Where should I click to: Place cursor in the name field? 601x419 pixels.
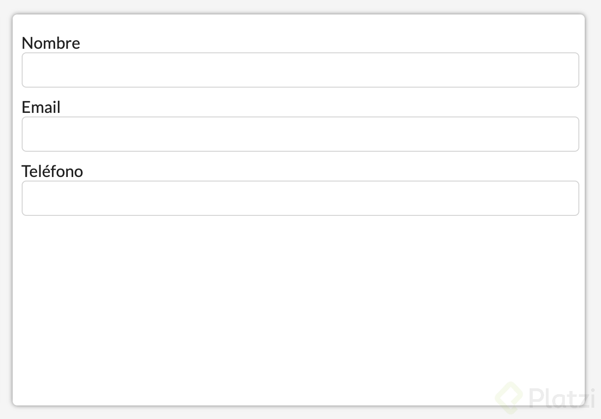click(300, 70)
